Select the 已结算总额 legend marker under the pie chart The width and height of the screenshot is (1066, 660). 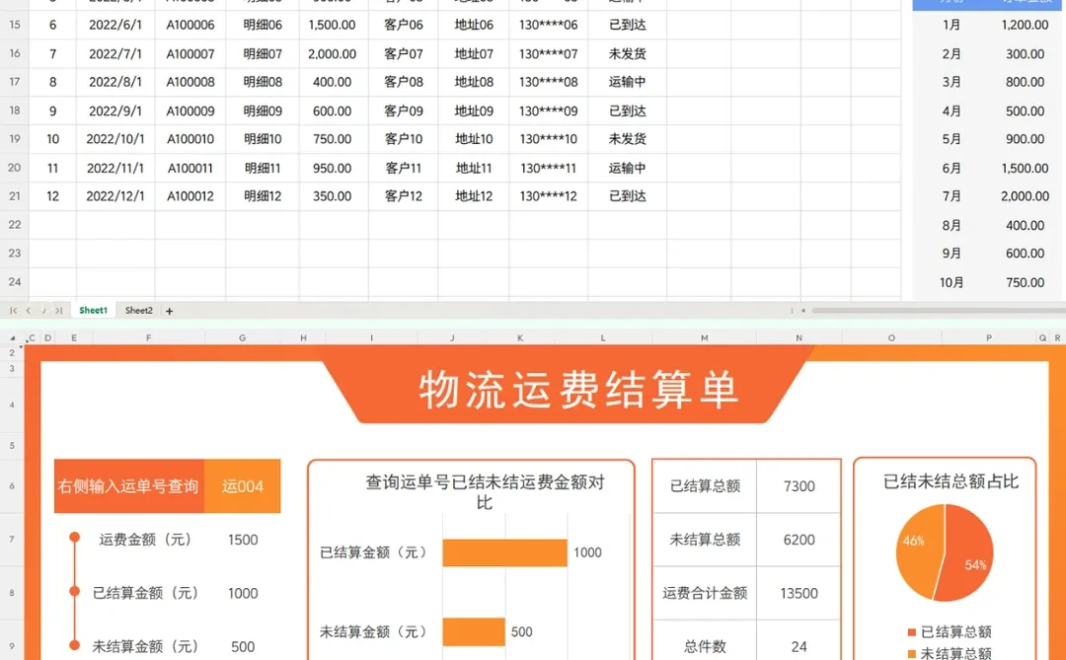[911, 632]
